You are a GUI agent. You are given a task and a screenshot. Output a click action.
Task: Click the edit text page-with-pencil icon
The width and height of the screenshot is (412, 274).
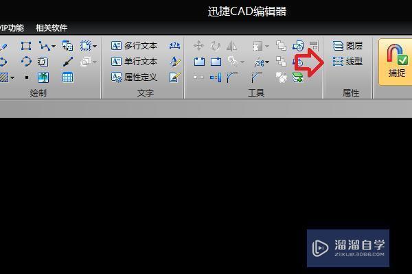[174, 77]
